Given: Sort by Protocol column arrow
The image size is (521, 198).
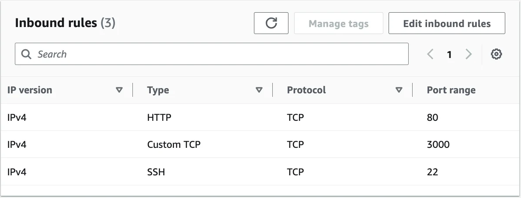Looking at the screenshot, I should click(x=399, y=90).
